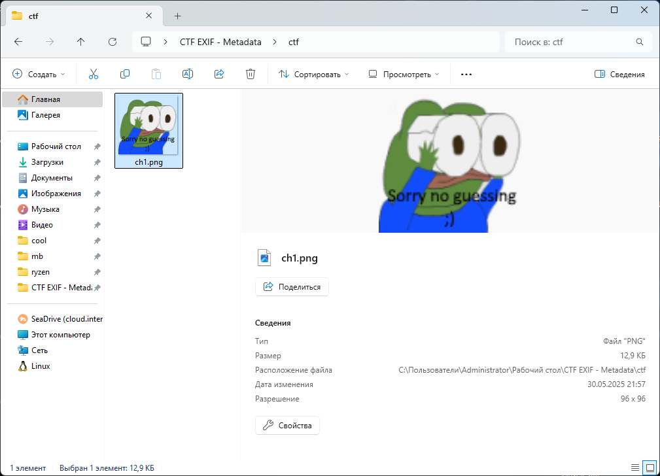Unpin Музыка from quick access
Image resolution: width=660 pixels, height=476 pixels.
point(97,209)
